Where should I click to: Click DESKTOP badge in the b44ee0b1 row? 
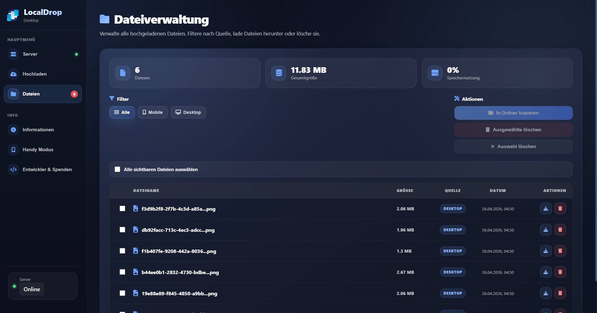click(453, 272)
